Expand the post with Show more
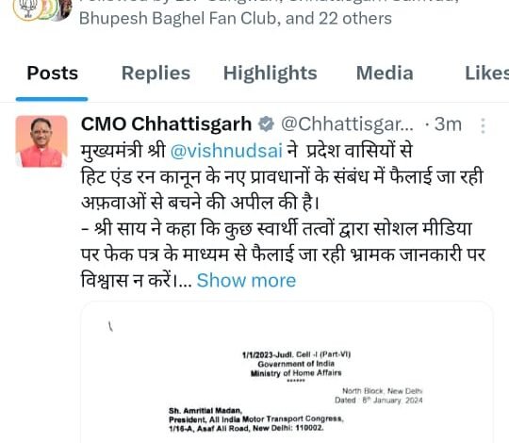509x443 pixels. [x=246, y=280]
